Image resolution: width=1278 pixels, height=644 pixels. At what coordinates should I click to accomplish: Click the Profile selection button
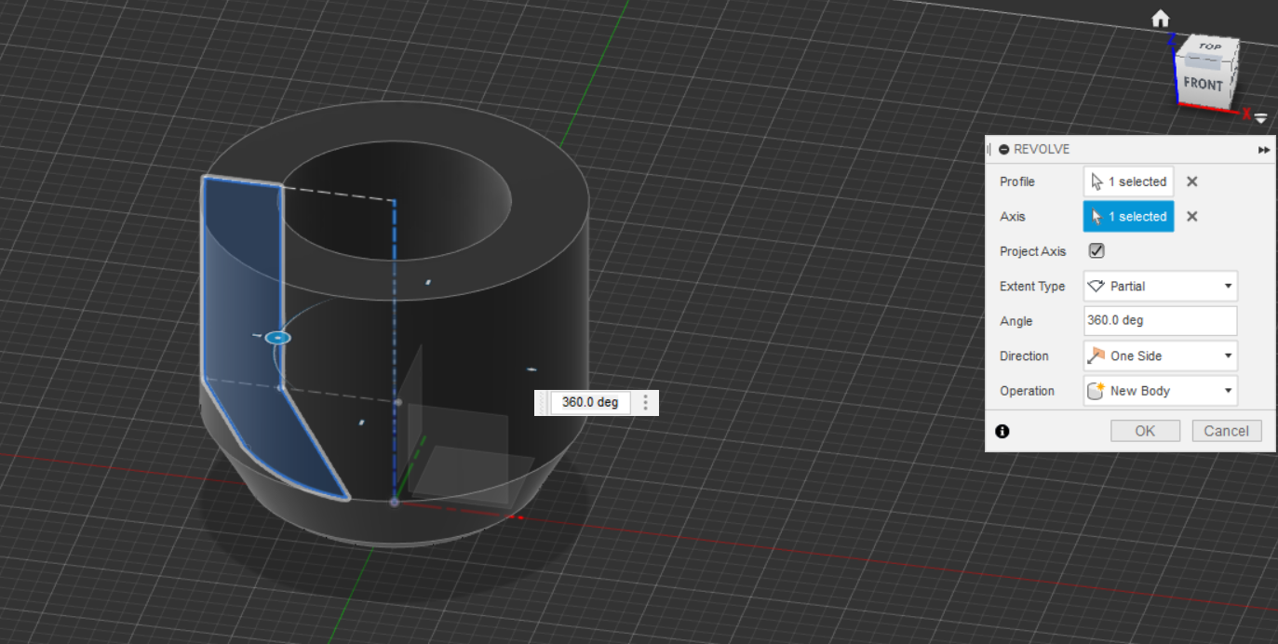coord(1128,181)
